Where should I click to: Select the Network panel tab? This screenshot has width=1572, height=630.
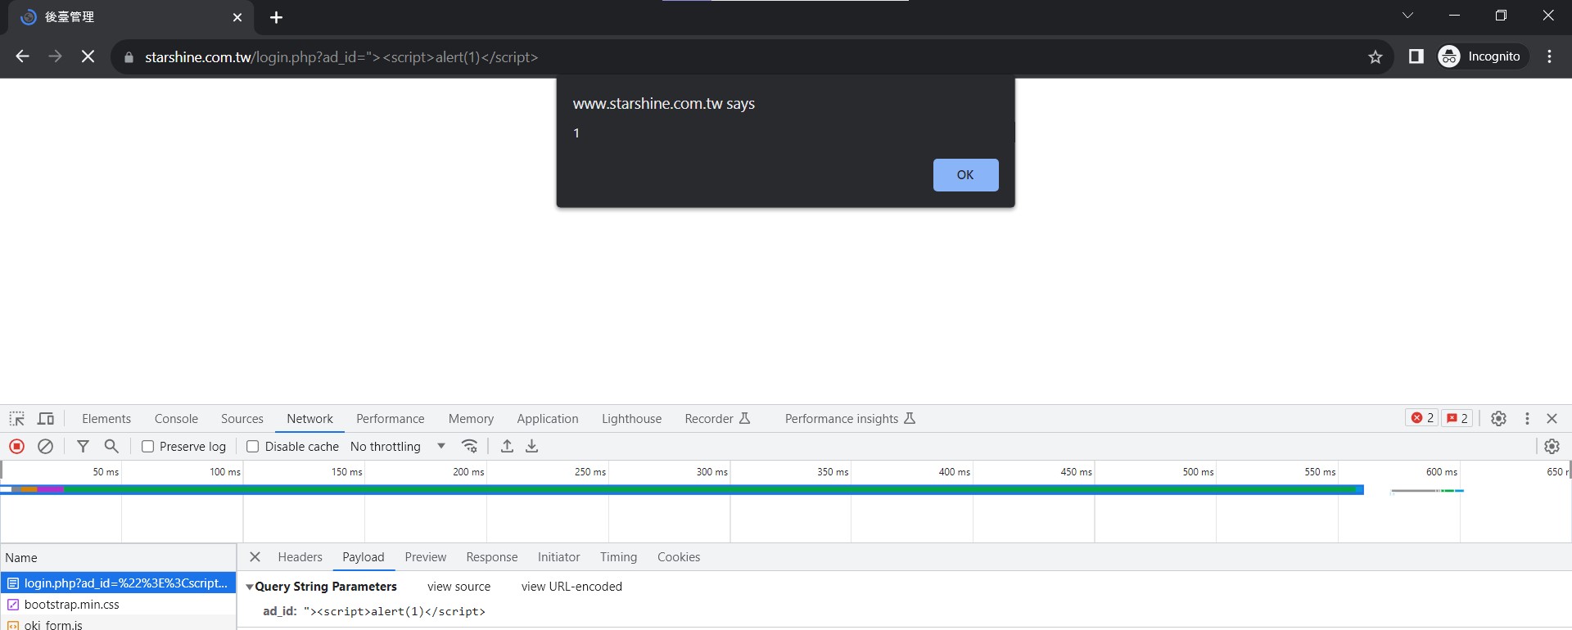[x=309, y=419]
